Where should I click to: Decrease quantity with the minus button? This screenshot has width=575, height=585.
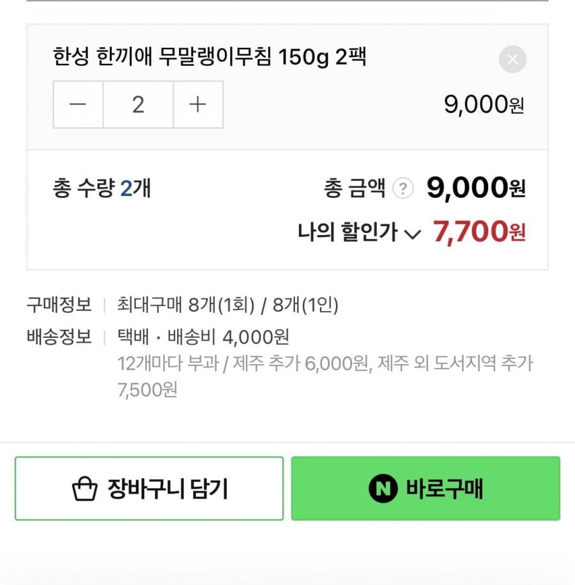(78, 105)
